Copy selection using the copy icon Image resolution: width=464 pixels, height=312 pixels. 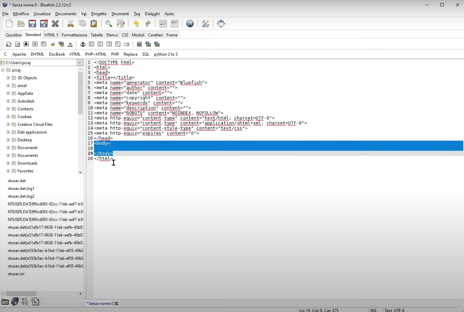tap(82, 24)
